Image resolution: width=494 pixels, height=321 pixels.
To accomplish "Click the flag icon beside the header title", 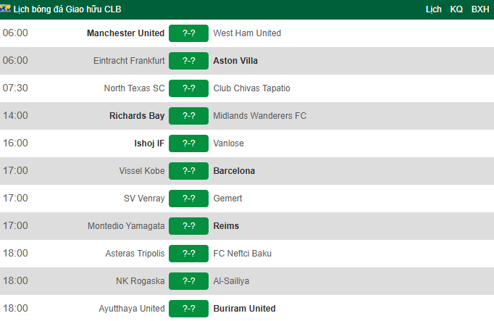I will (x=5, y=9).
